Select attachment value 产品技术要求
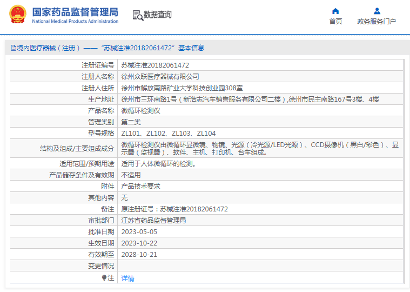 pyautogui.click(x=140, y=187)
